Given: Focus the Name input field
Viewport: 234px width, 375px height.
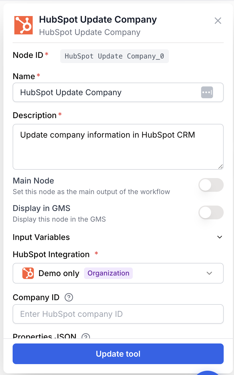Looking at the screenshot, I should pyautogui.click(x=118, y=92).
